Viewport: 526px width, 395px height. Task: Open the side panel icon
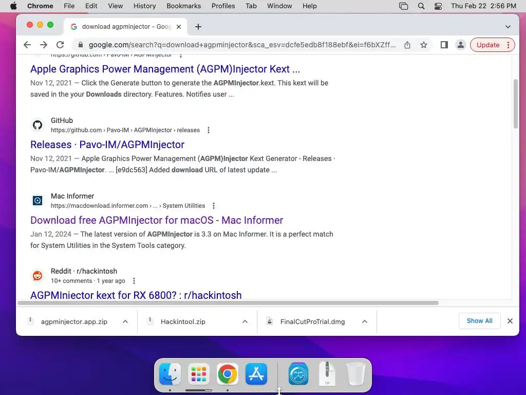click(x=444, y=45)
